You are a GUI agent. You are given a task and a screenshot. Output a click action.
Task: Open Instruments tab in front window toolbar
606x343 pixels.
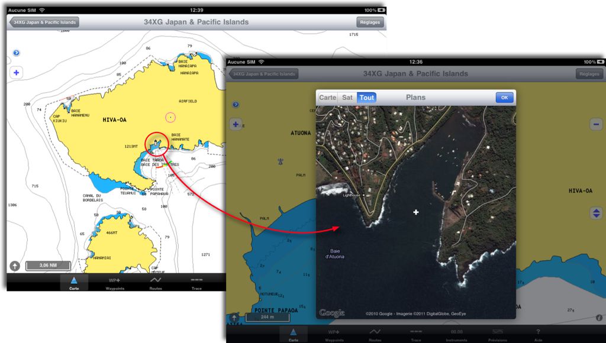(456, 335)
